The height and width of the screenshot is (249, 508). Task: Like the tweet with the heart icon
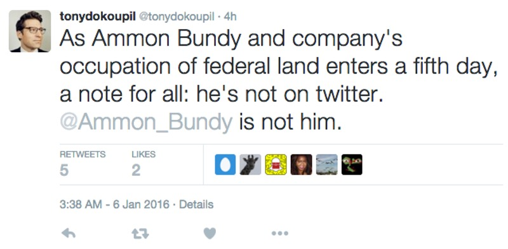(x=210, y=234)
